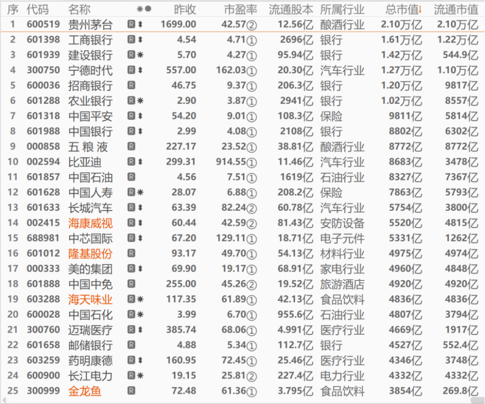This screenshot has width=485, height=404.
Task: Click the R badge in the 邮储银行 row
Action: click(x=132, y=345)
